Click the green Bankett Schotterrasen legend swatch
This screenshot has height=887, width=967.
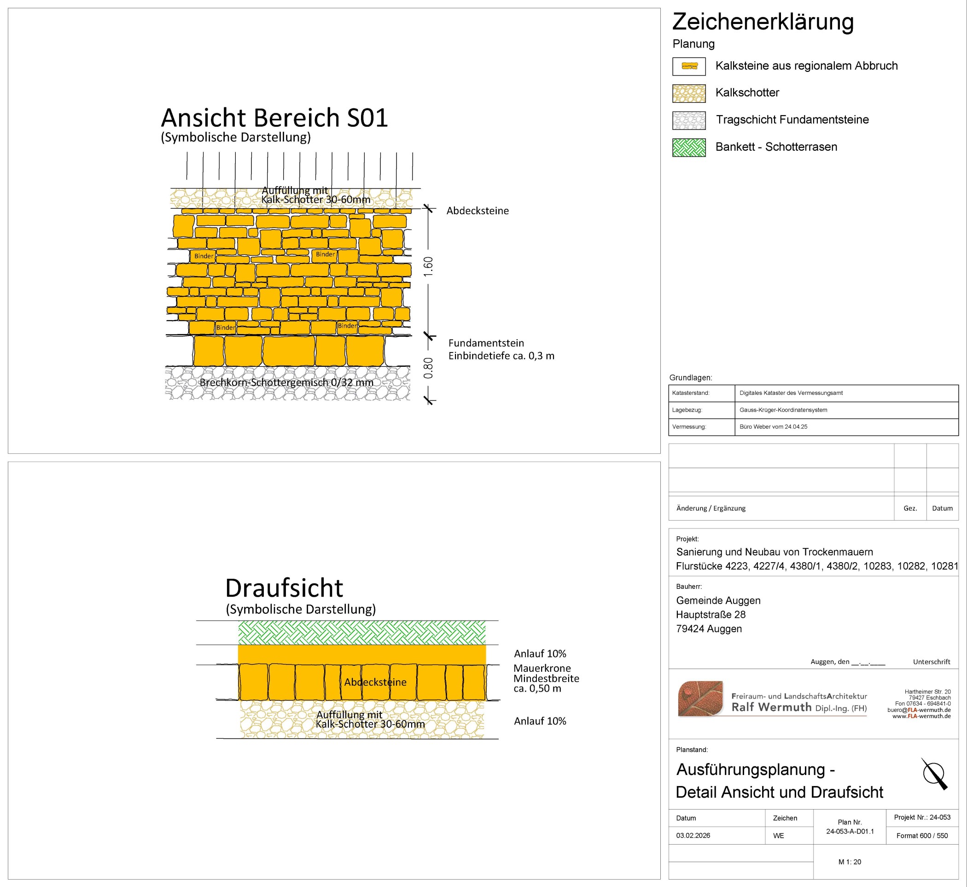point(689,147)
